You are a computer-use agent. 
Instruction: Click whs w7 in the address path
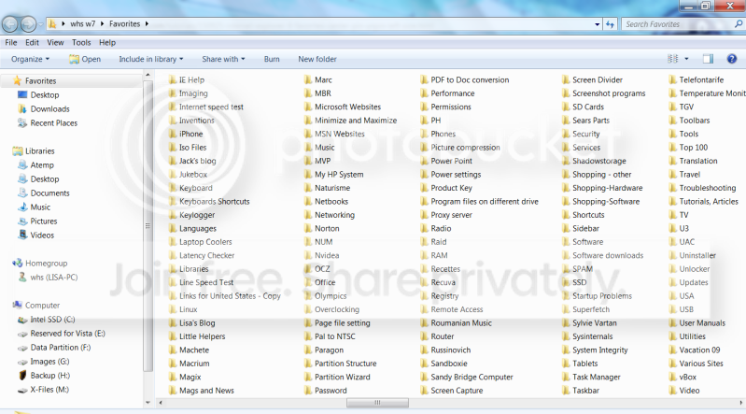(x=83, y=23)
